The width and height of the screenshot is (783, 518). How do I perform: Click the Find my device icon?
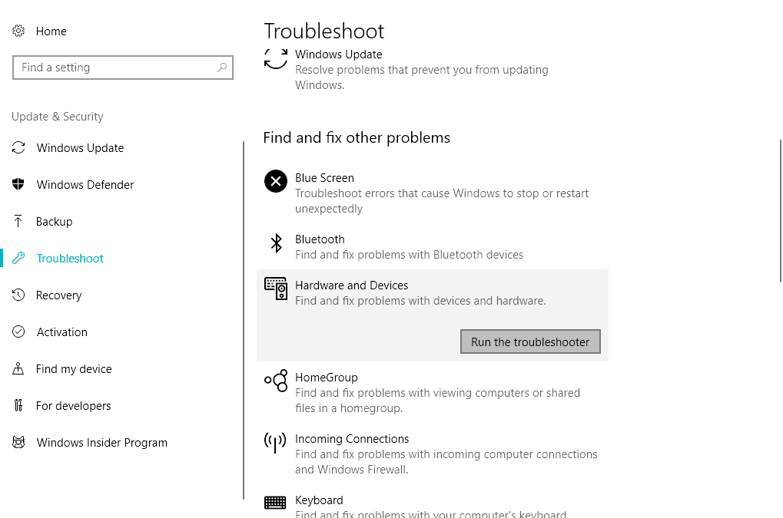18,368
